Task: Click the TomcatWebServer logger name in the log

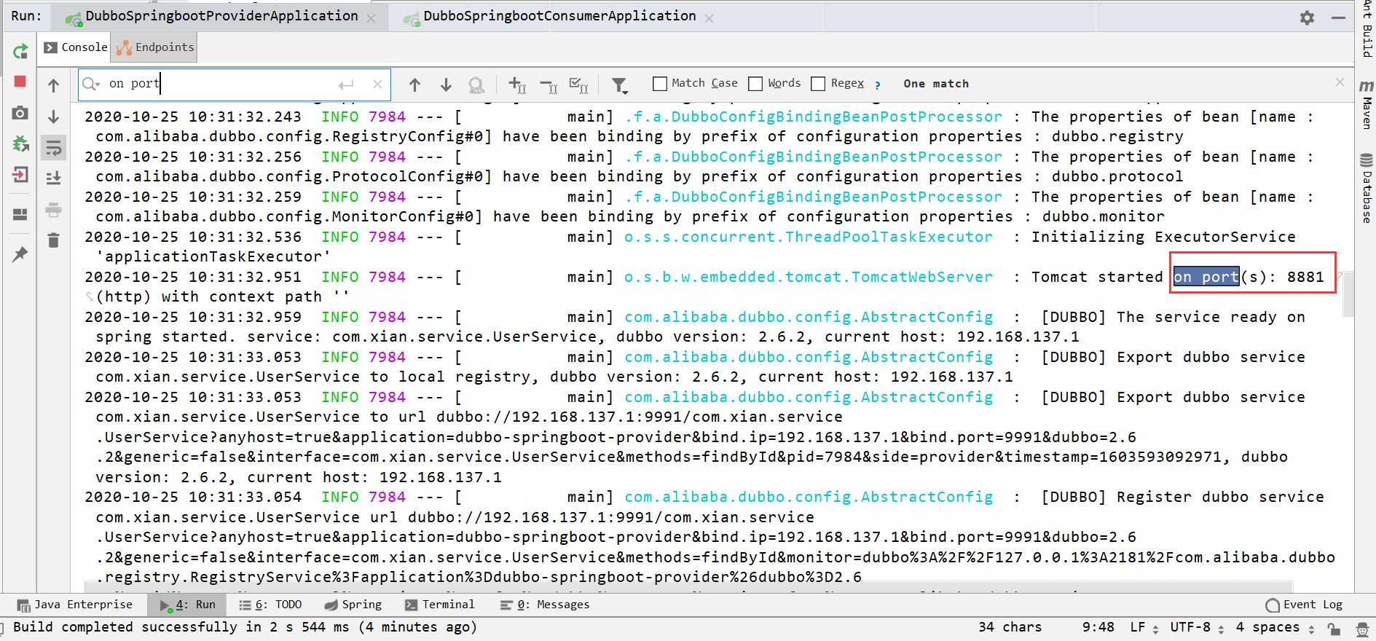Action: [809, 277]
